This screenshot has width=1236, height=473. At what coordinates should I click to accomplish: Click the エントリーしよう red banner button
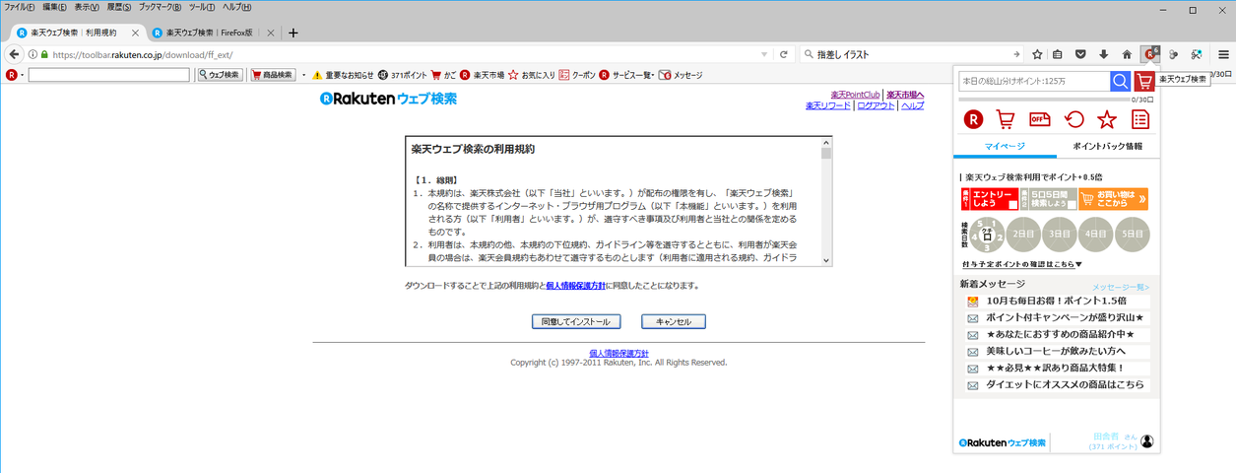coord(990,199)
